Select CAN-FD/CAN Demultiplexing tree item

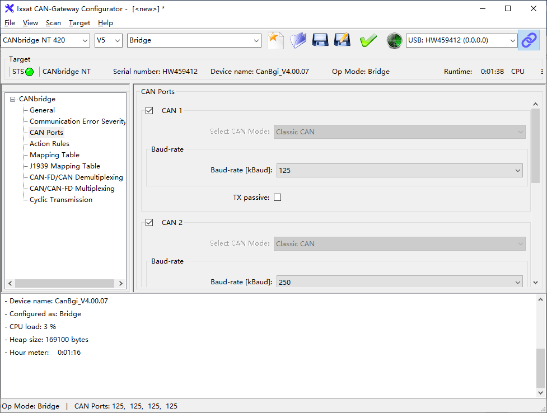[x=76, y=177]
